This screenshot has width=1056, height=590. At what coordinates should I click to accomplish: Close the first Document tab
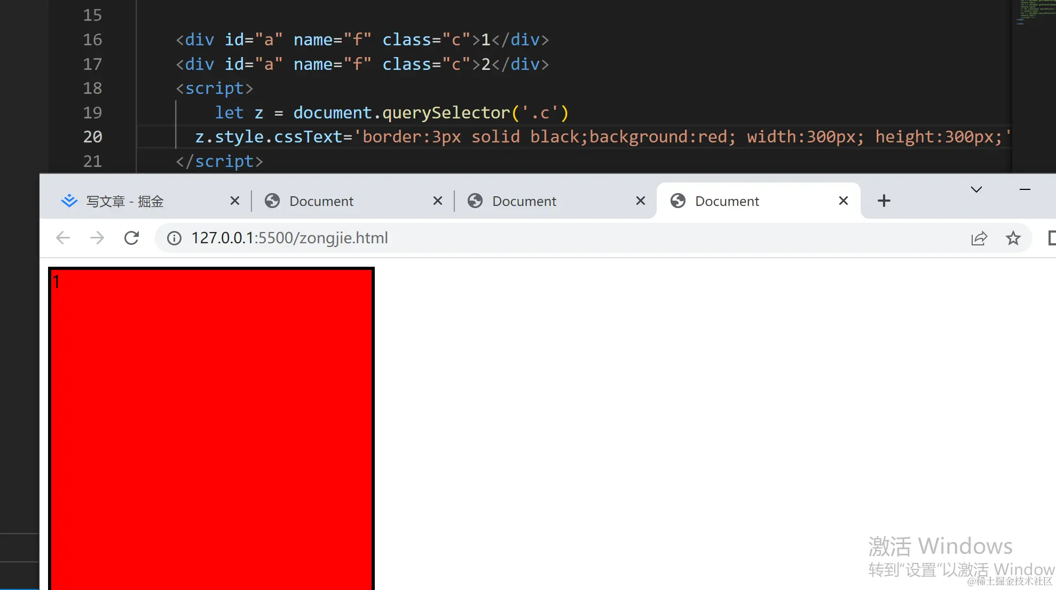coord(437,201)
